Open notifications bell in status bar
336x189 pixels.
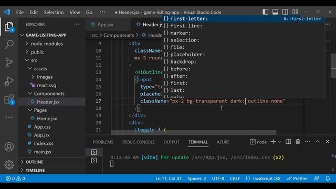(x=328, y=178)
